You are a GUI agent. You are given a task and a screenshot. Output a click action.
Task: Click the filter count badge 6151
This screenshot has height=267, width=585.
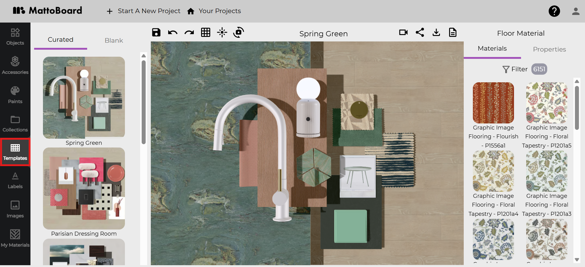tap(539, 69)
